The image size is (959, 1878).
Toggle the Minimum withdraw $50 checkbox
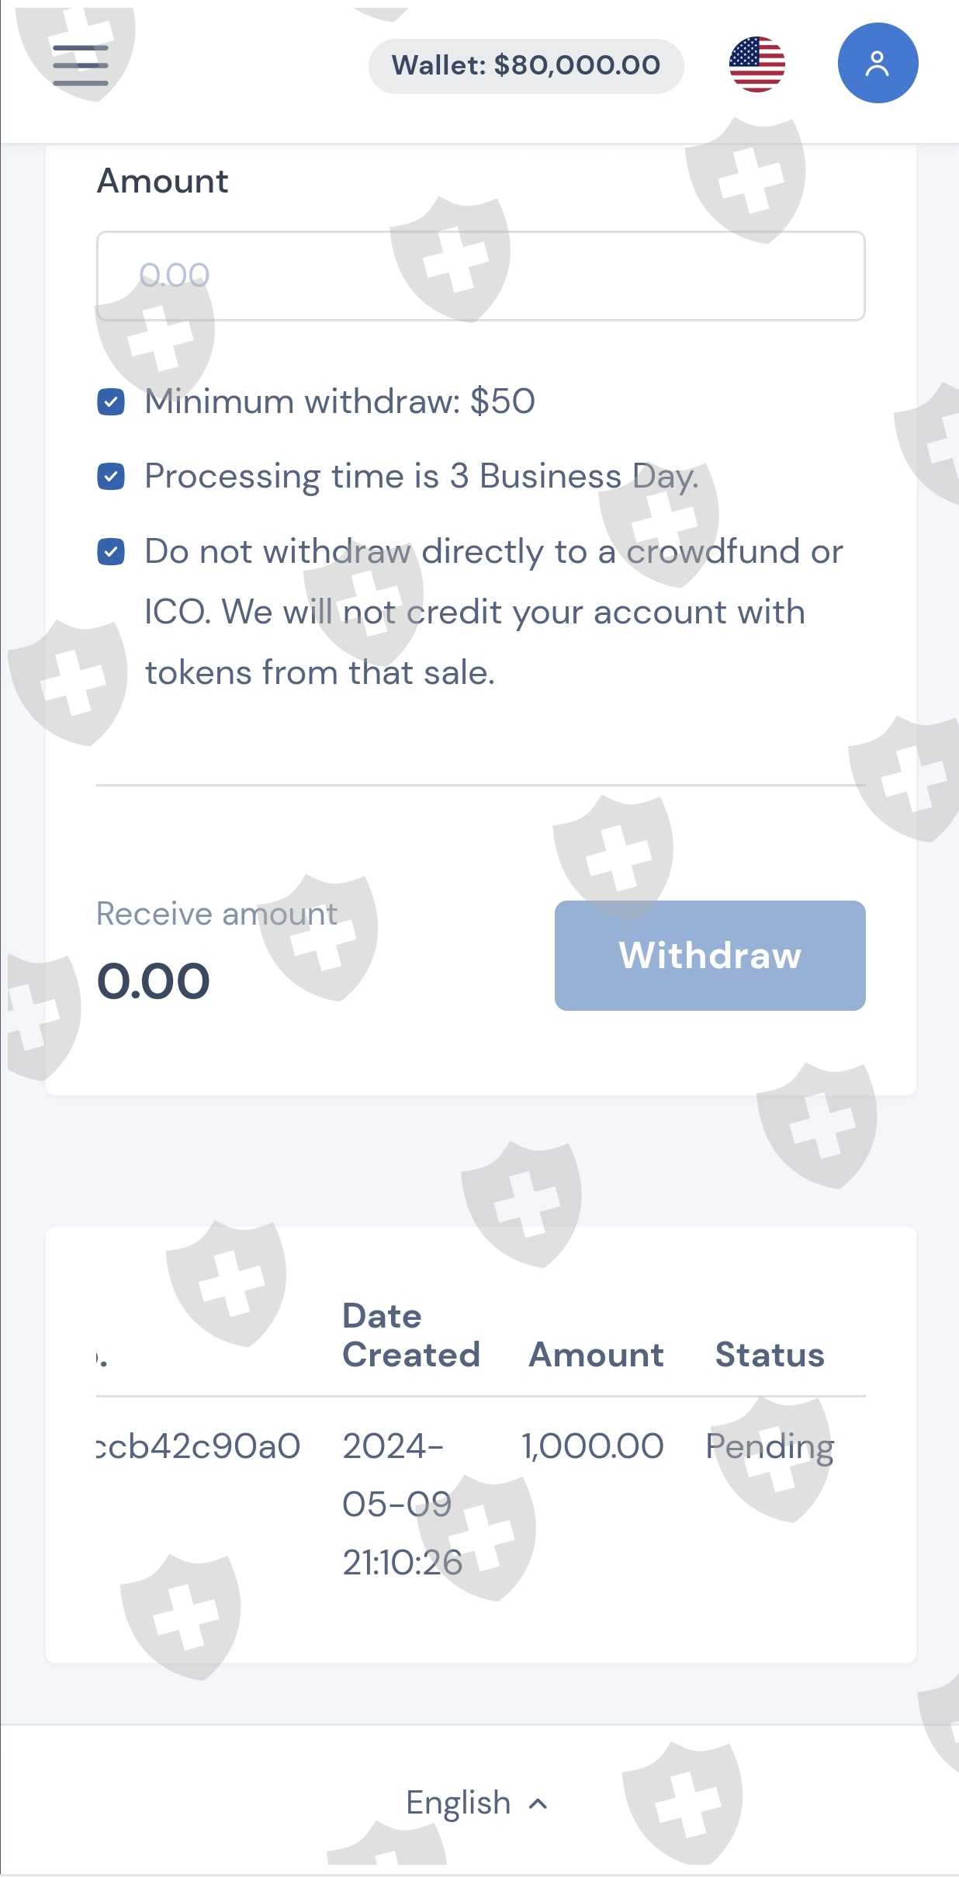coord(111,402)
